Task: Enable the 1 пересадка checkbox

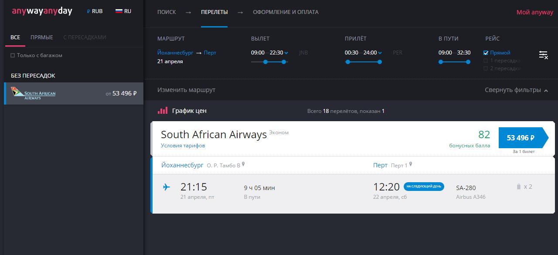Action: point(486,61)
